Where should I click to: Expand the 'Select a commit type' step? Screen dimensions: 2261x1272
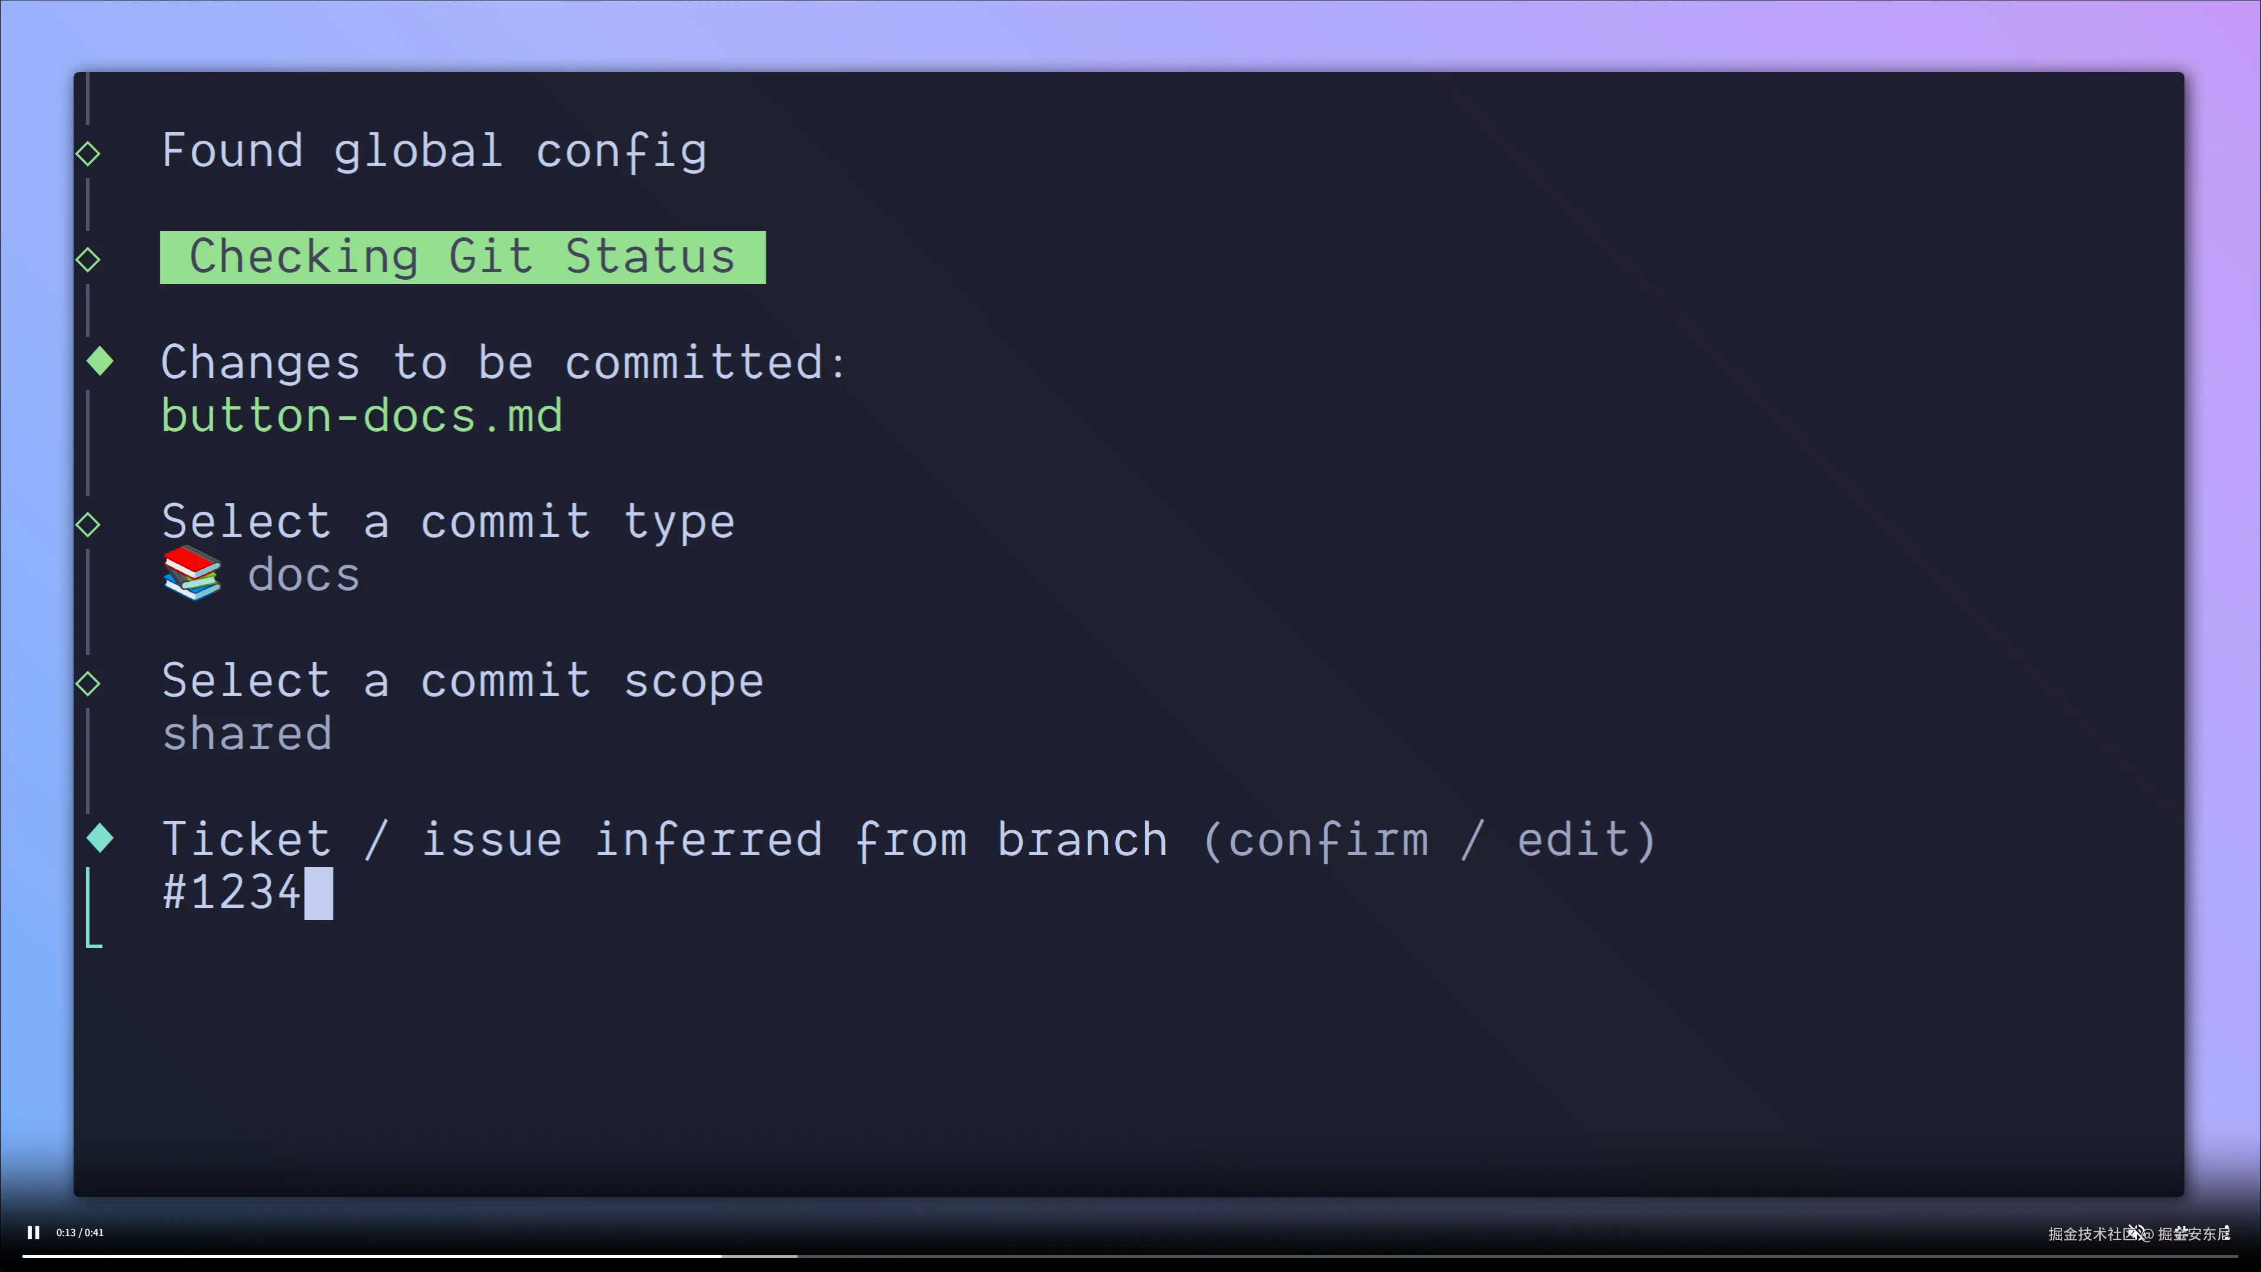tap(449, 521)
